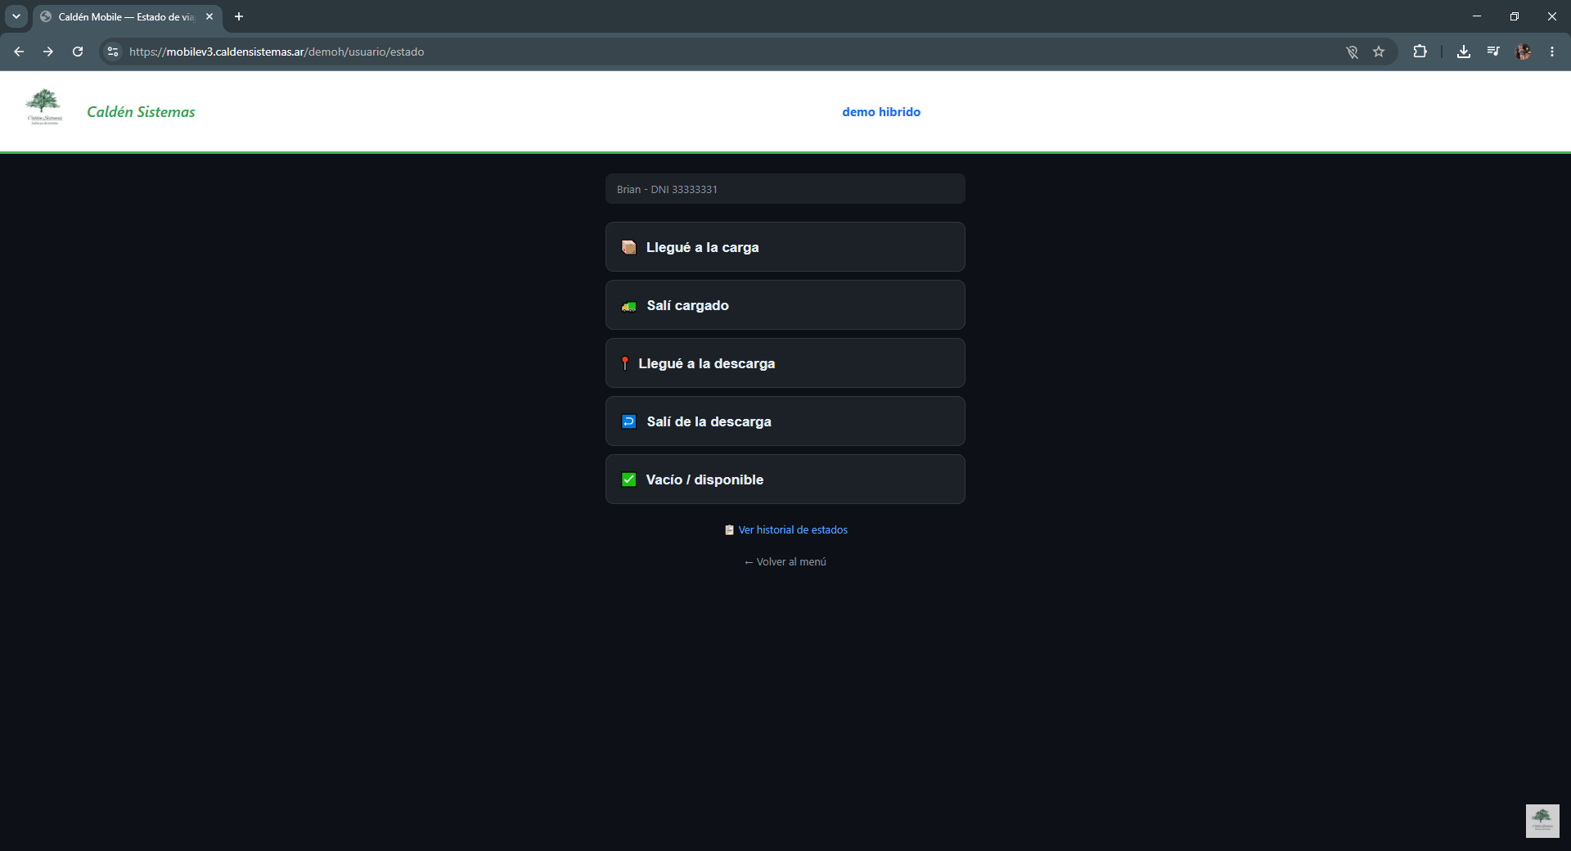Reload the page with the refresh icon

point(78,52)
